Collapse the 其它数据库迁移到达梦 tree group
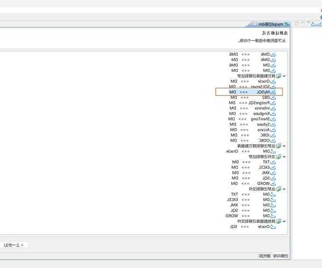This screenshot has width=322, height=268. [284, 76]
